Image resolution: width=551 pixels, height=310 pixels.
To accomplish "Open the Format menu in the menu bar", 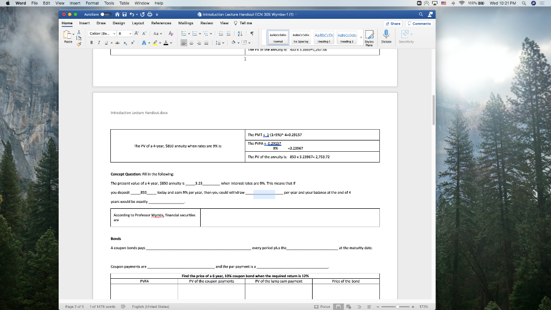I will tap(92, 3).
